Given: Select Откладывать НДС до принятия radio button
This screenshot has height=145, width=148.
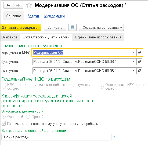Looking at the screenshot, I should pos(102,86).
